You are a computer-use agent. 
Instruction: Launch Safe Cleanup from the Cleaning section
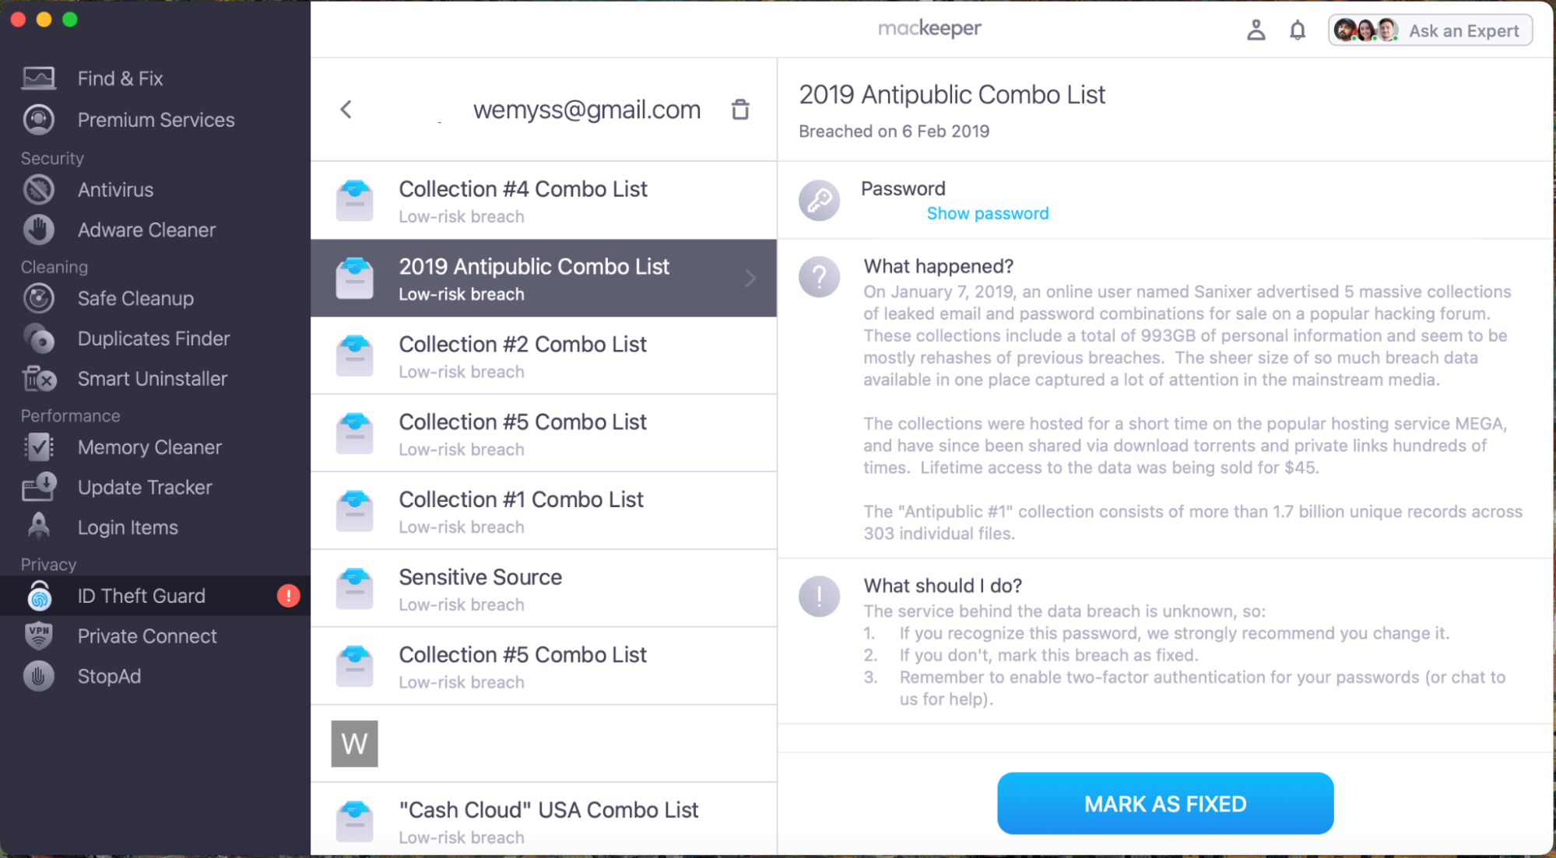[135, 298]
